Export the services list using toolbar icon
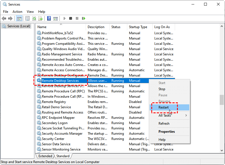 40,18
